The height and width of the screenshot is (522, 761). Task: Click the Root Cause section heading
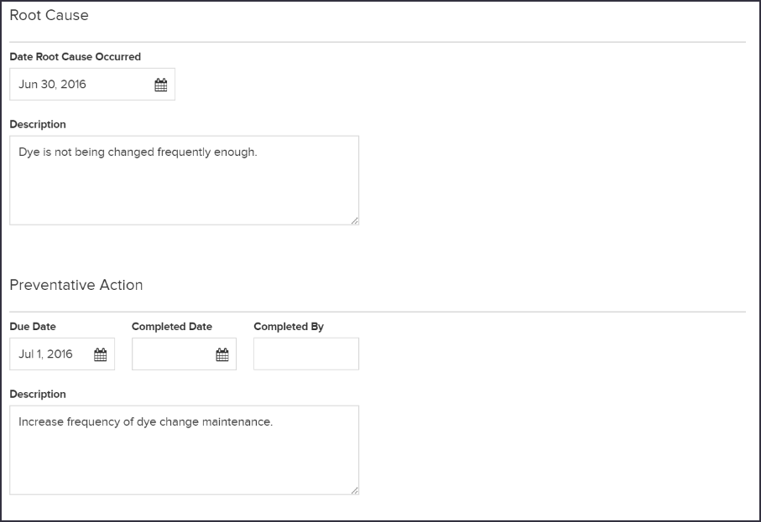coord(49,15)
